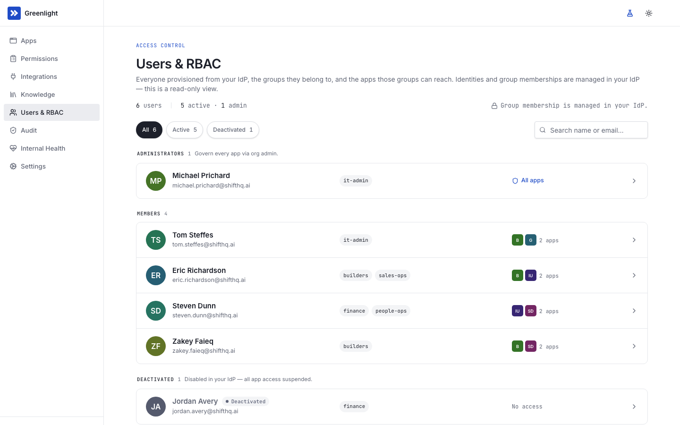Click it-admin group tag for Tom Steffes

[x=356, y=240]
